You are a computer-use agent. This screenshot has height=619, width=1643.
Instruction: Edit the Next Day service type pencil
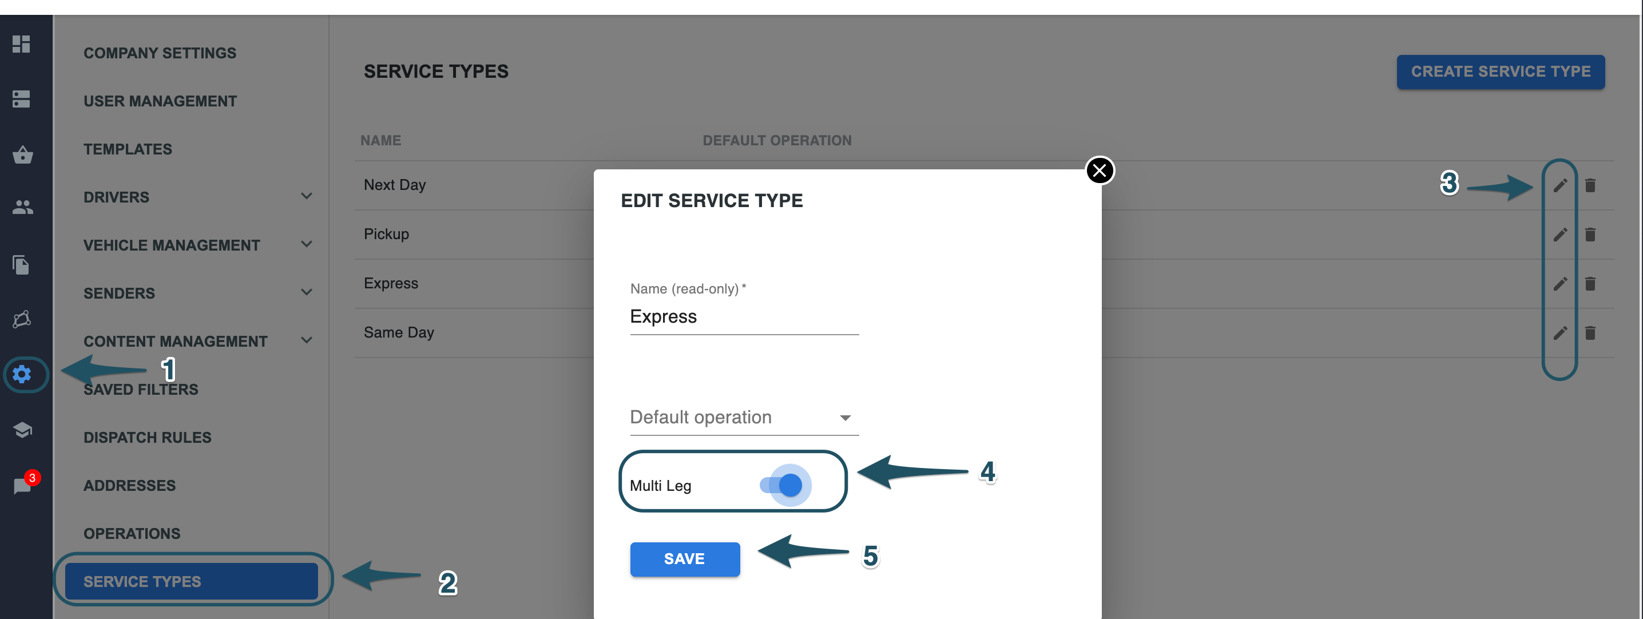pos(1560,185)
